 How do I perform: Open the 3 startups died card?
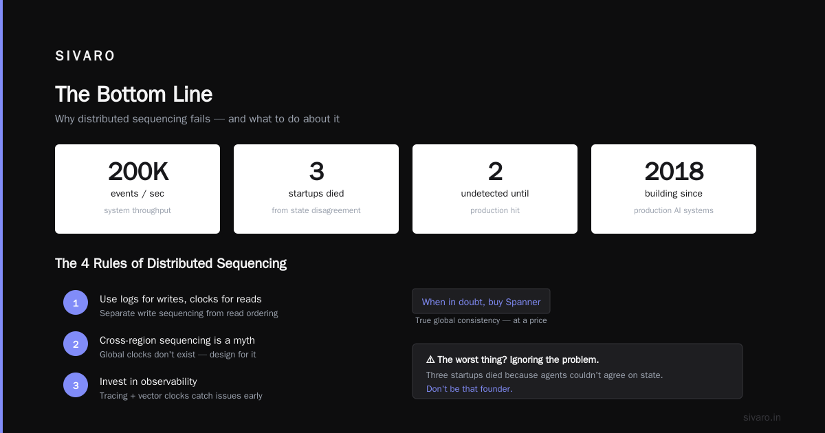pyautogui.click(x=316, y=189)
